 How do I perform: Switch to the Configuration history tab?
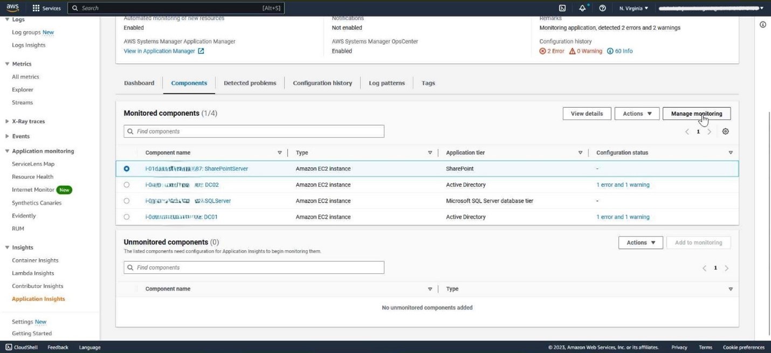(x=322, y=83)
